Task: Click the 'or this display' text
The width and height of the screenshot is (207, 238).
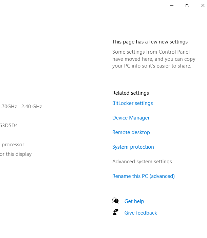Action: [x=16, y=154]
